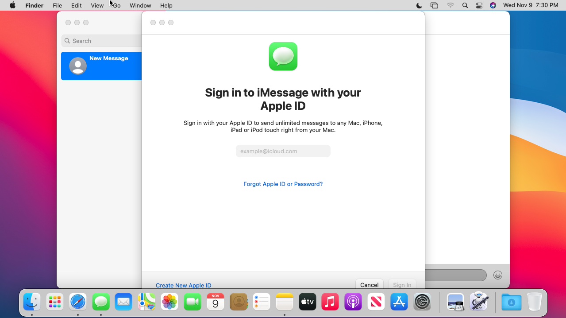Open the Edit menu
The image size is (566, 318).
(77, 5)
